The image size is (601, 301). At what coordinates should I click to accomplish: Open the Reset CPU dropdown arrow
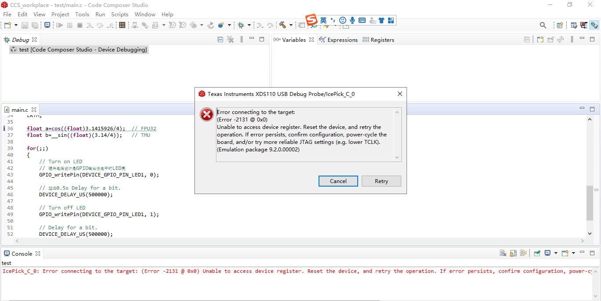click(x=202, y=26)
